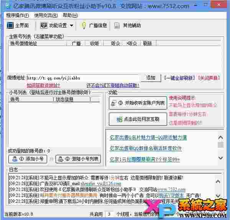Click the 账号 column header in 小号列表

pos(31,100)
